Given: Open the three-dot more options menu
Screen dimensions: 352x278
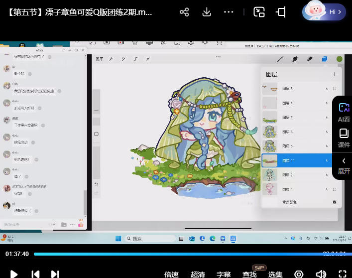Looking at the screenshot, I should click(229, 12).
